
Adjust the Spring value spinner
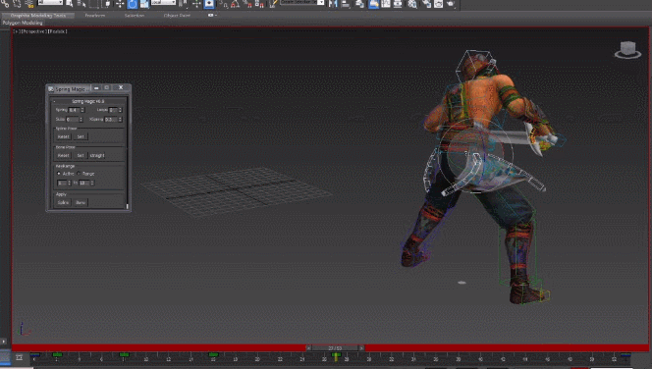coord(82,110)
